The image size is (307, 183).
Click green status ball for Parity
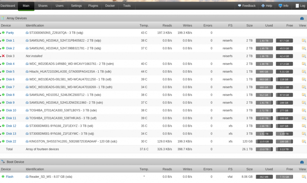click(3, 32)
